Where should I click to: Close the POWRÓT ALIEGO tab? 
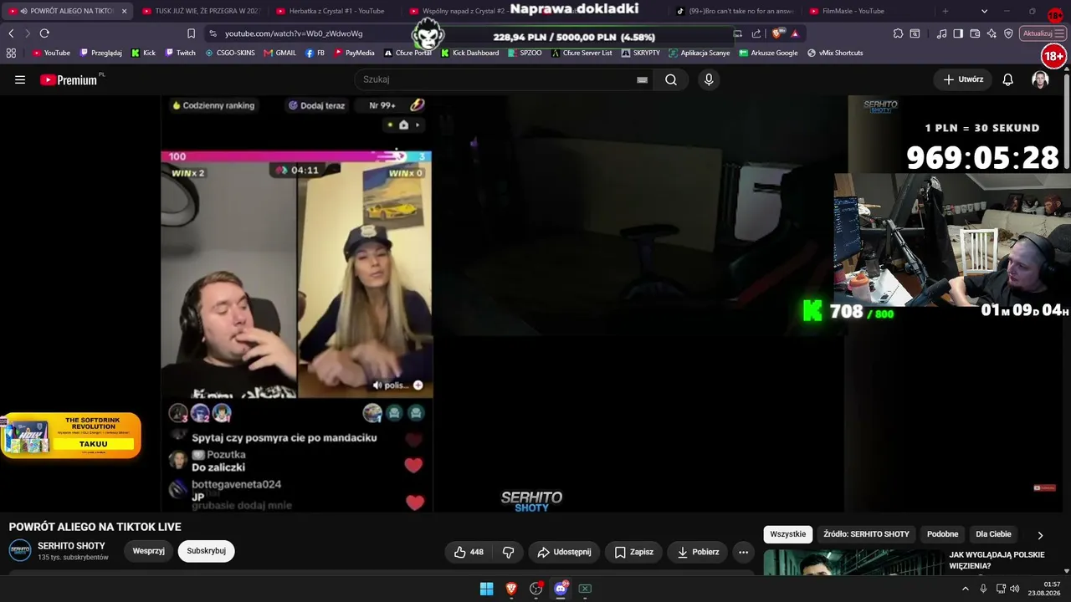pos(125,11)
